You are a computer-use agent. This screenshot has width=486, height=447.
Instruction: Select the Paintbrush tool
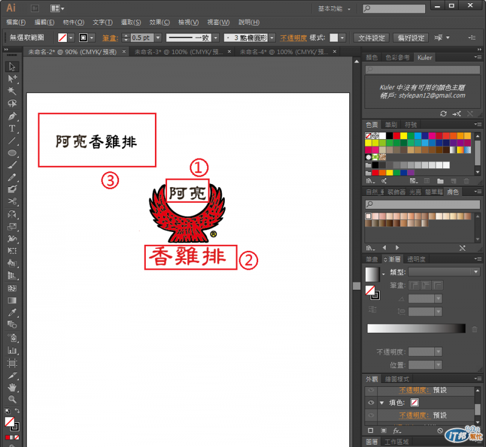click(x=12, y=165)
